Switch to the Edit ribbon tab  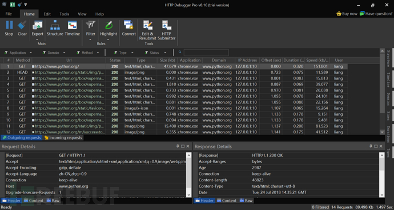point(47,14)
